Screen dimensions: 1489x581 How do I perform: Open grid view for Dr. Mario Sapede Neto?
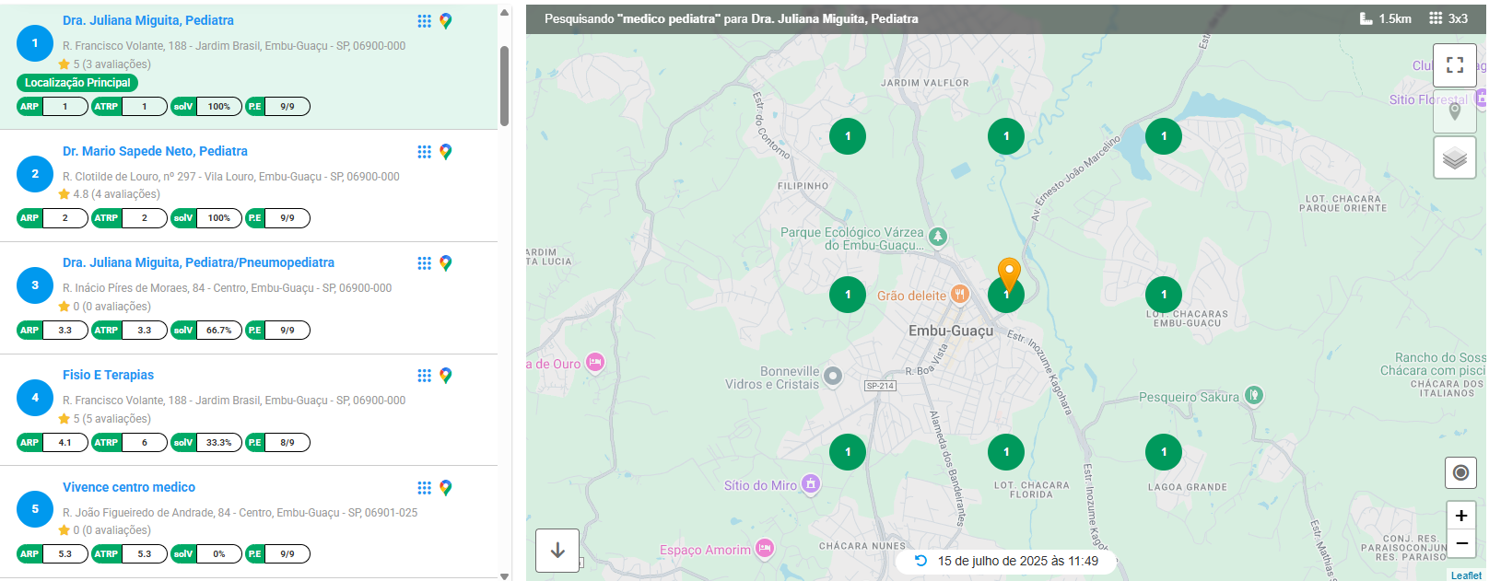424,152
